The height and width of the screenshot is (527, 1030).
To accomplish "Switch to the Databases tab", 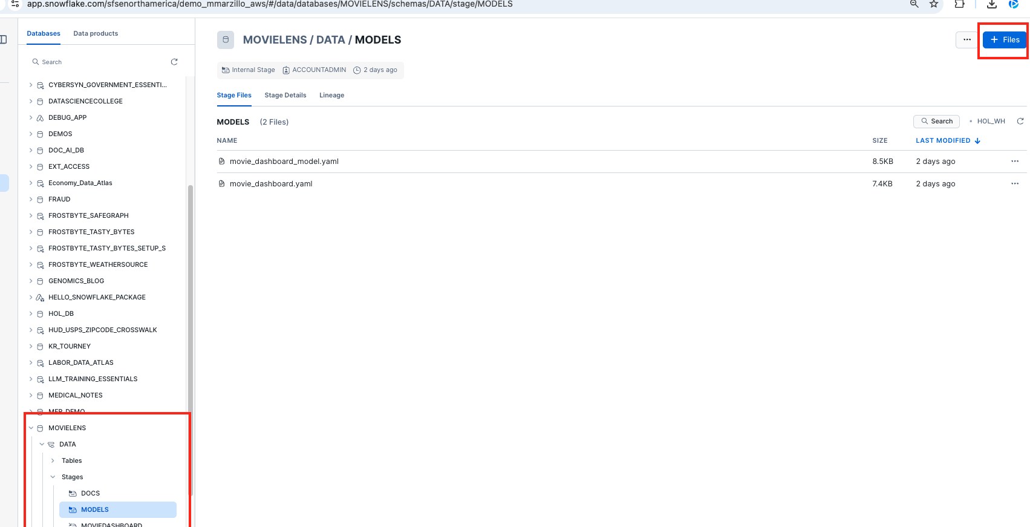I will [x=44, y=34].
